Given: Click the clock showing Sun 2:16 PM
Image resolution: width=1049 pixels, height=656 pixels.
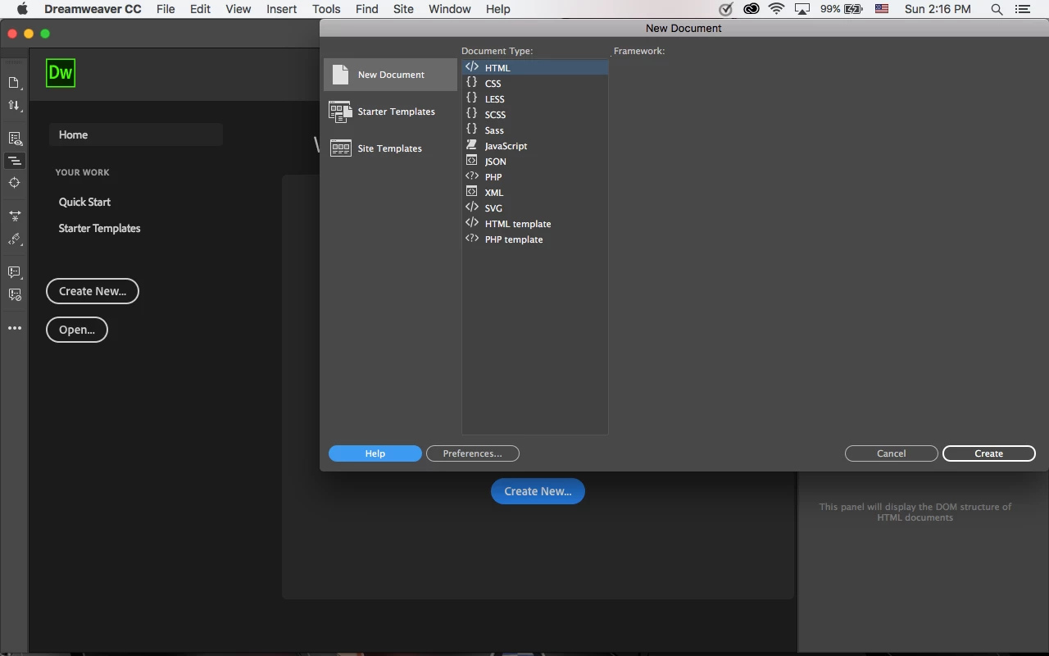Looking at the screenshot, I should 938,9.
